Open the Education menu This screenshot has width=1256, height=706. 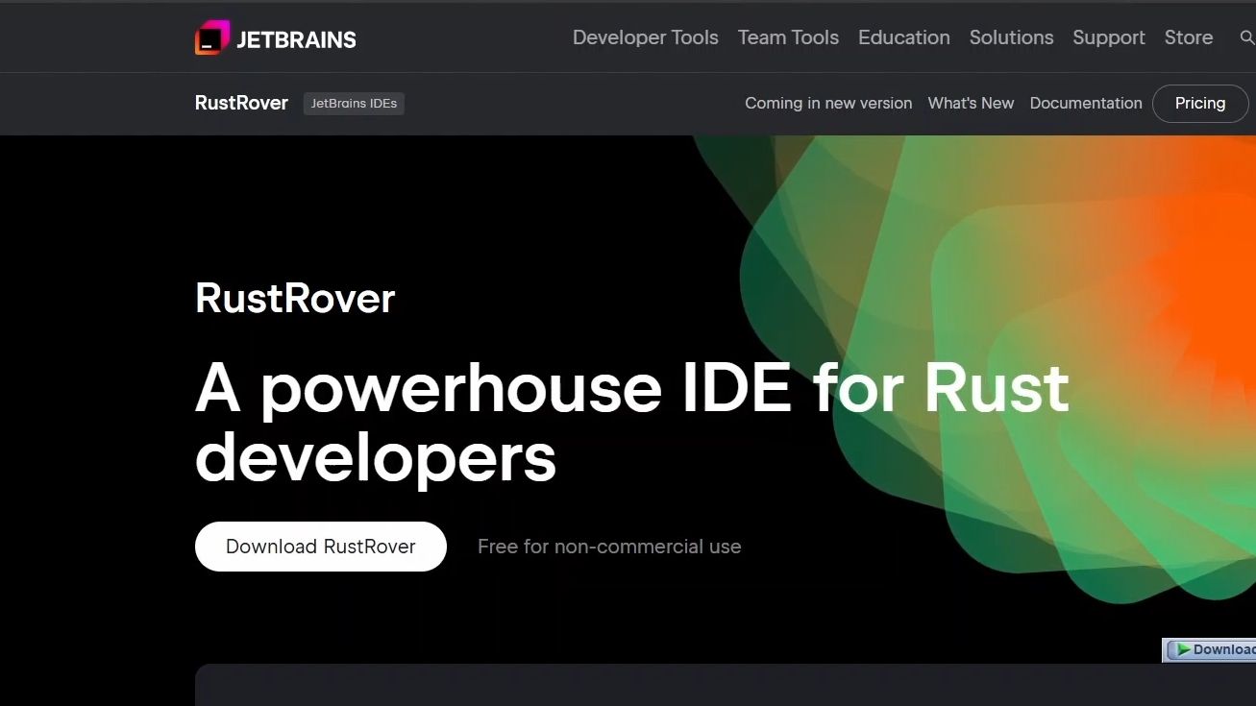pyautogui.click(x=904, y=37)
